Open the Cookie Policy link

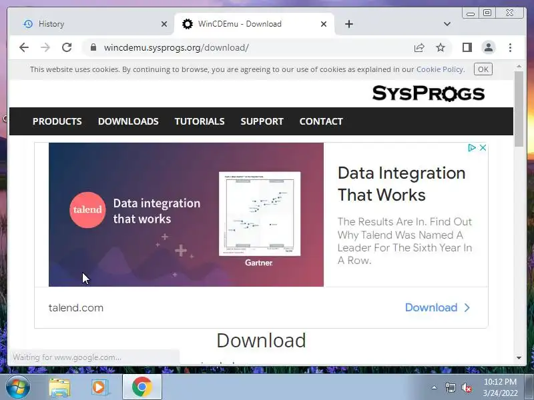(x=440, y=69)
